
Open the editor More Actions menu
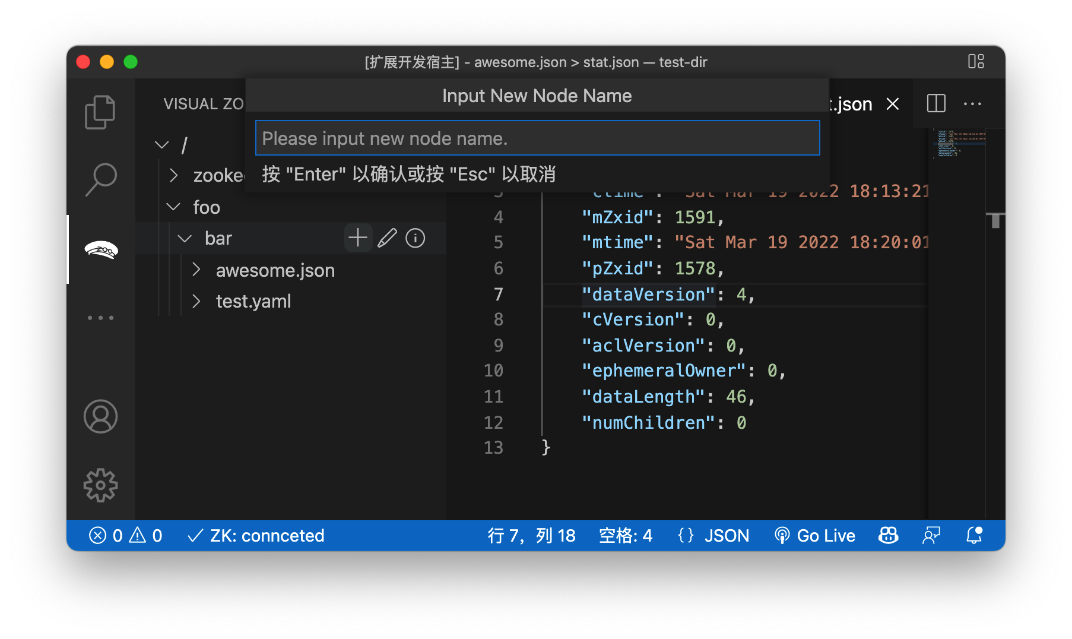click(x=972, y=104)
